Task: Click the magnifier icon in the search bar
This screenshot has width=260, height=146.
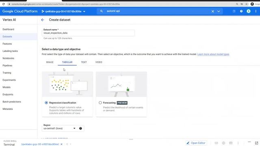Action: tap(101, 11)
